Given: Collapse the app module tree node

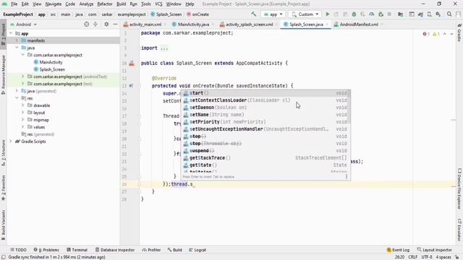Looking at the screenshot, I should click(11, 33).
